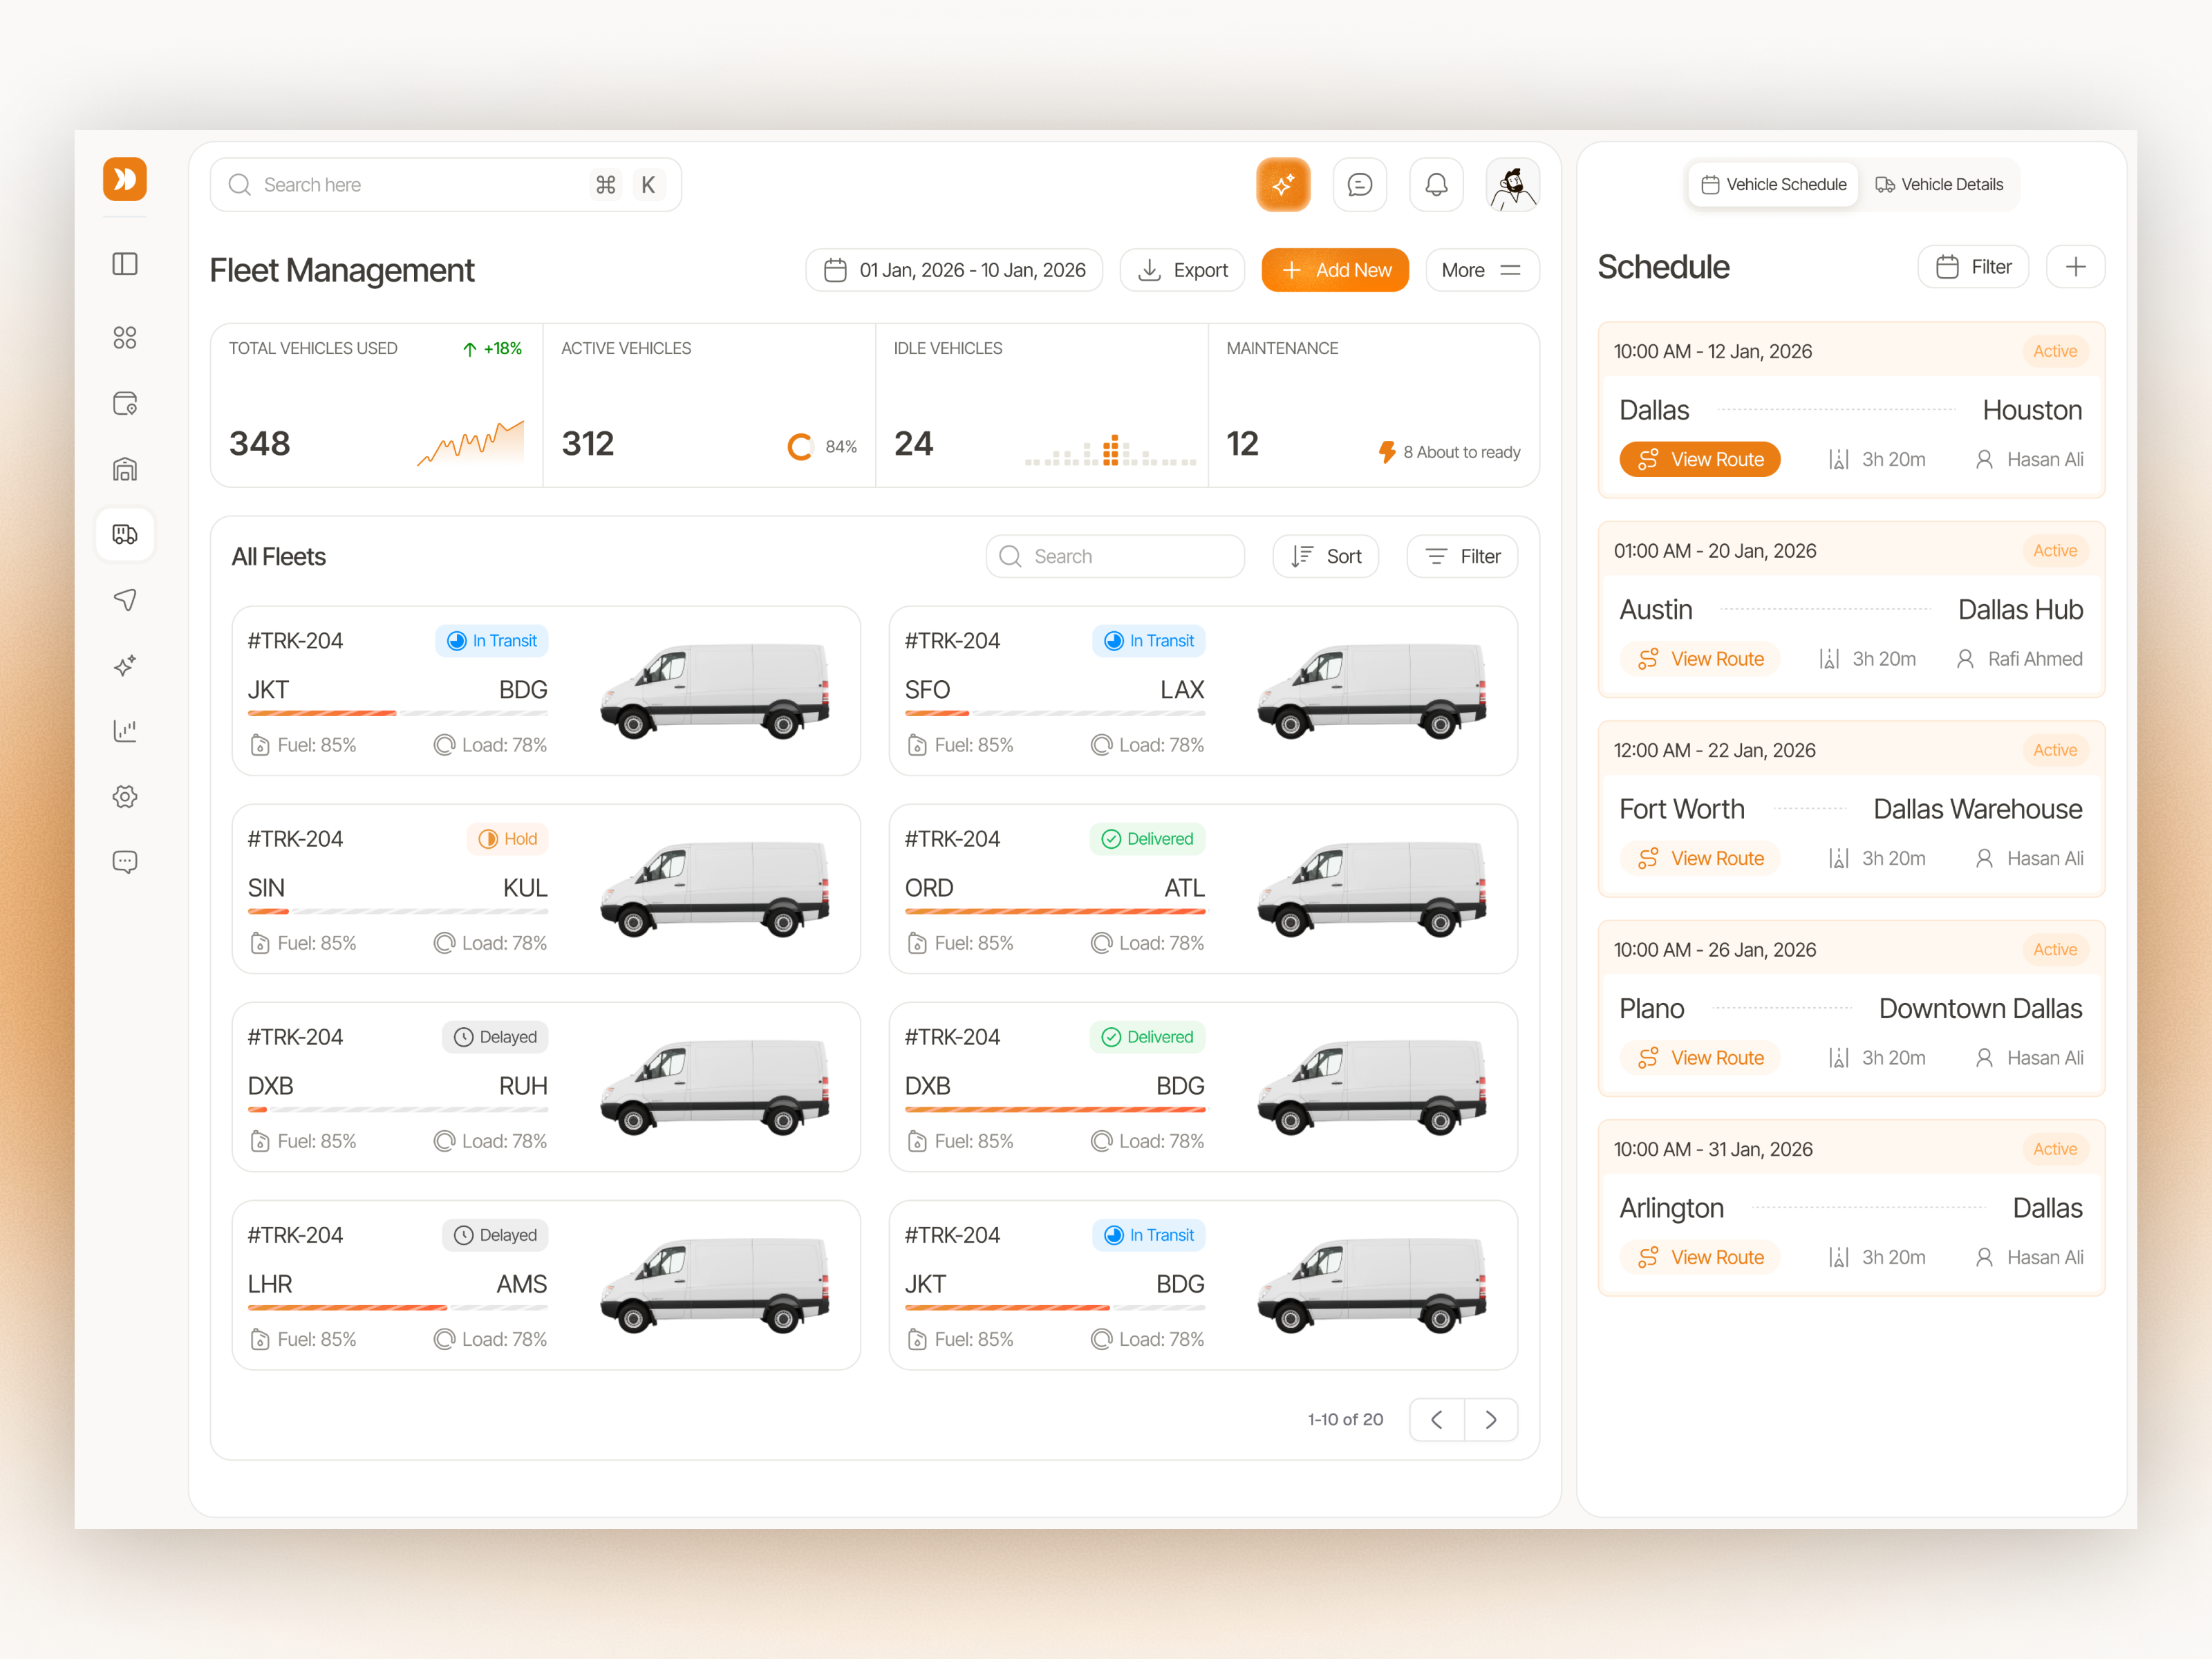2212x1659 pixels.
Task: Click the Search here field at top
Action: 446,185
